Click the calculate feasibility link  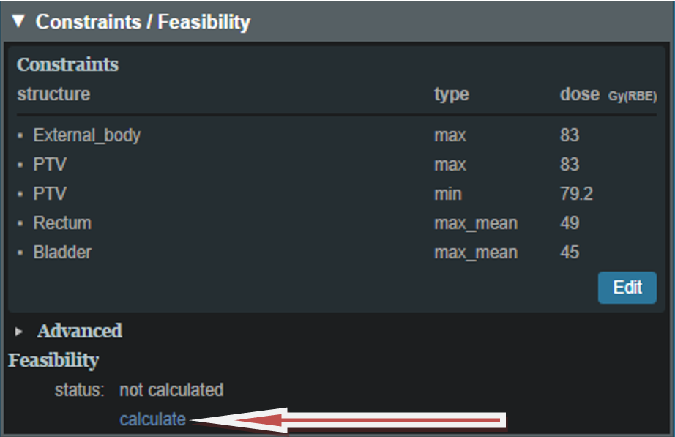[152, 419]
